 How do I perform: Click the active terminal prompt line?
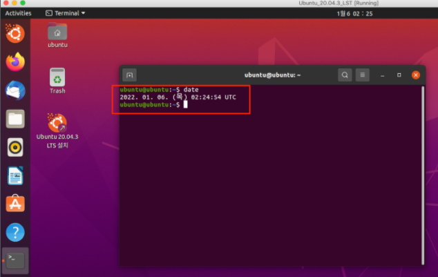tap(153, 105)
